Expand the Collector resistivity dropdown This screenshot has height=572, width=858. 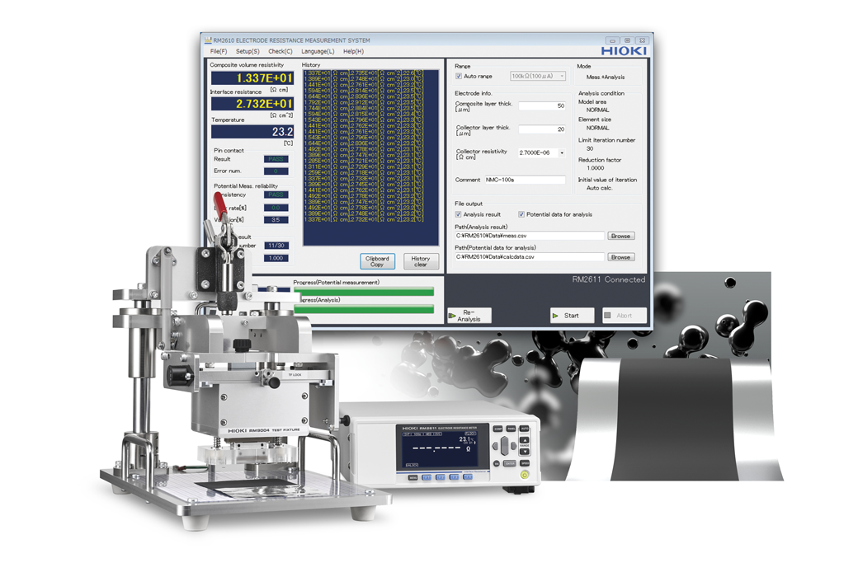coord(561,151)
